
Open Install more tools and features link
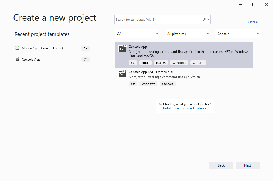184,108
